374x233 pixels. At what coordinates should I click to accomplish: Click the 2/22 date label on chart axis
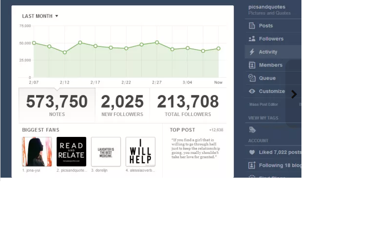pyautogui.click(x=126, y=83)
